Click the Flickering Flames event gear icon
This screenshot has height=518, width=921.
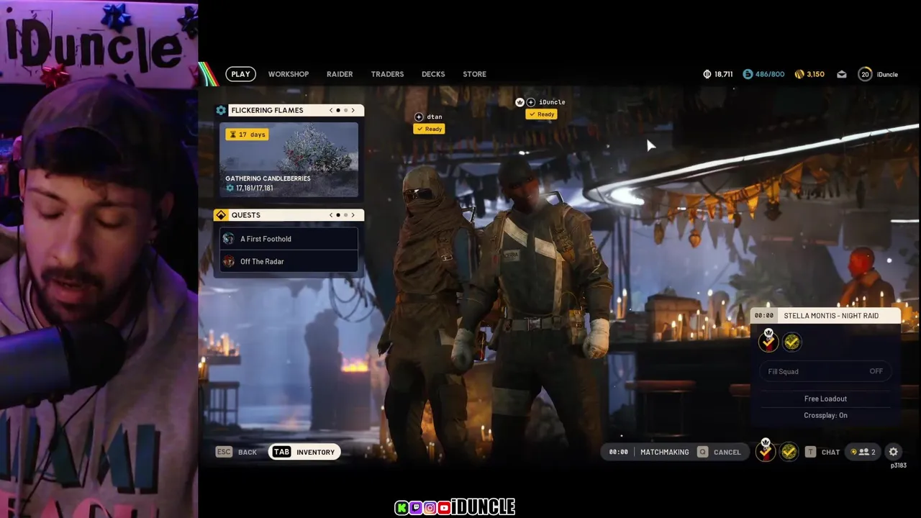coord(221,110)
